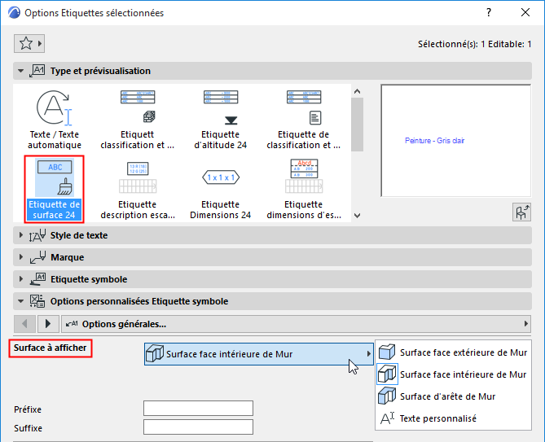545x442 pixels.
Task: Open the favorites star button
Action: pyautogui.click(x=29, y=44)
